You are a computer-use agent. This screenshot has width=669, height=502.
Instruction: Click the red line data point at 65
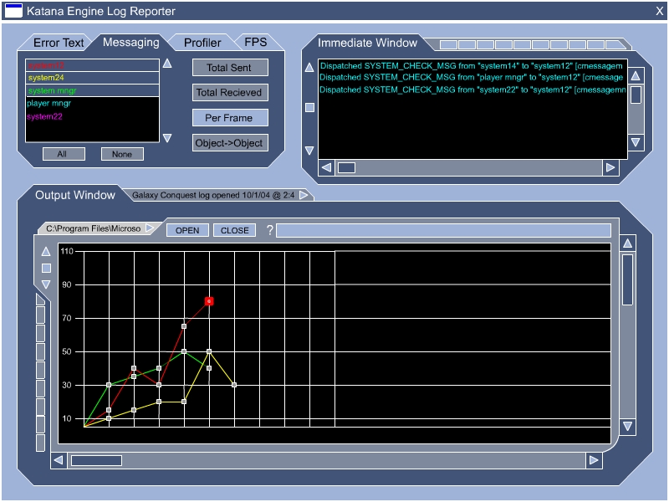[x=184, y=326]
